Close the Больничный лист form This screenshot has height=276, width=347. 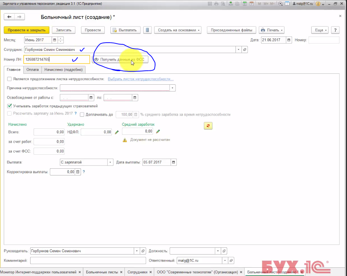click(x=340, y=16)
